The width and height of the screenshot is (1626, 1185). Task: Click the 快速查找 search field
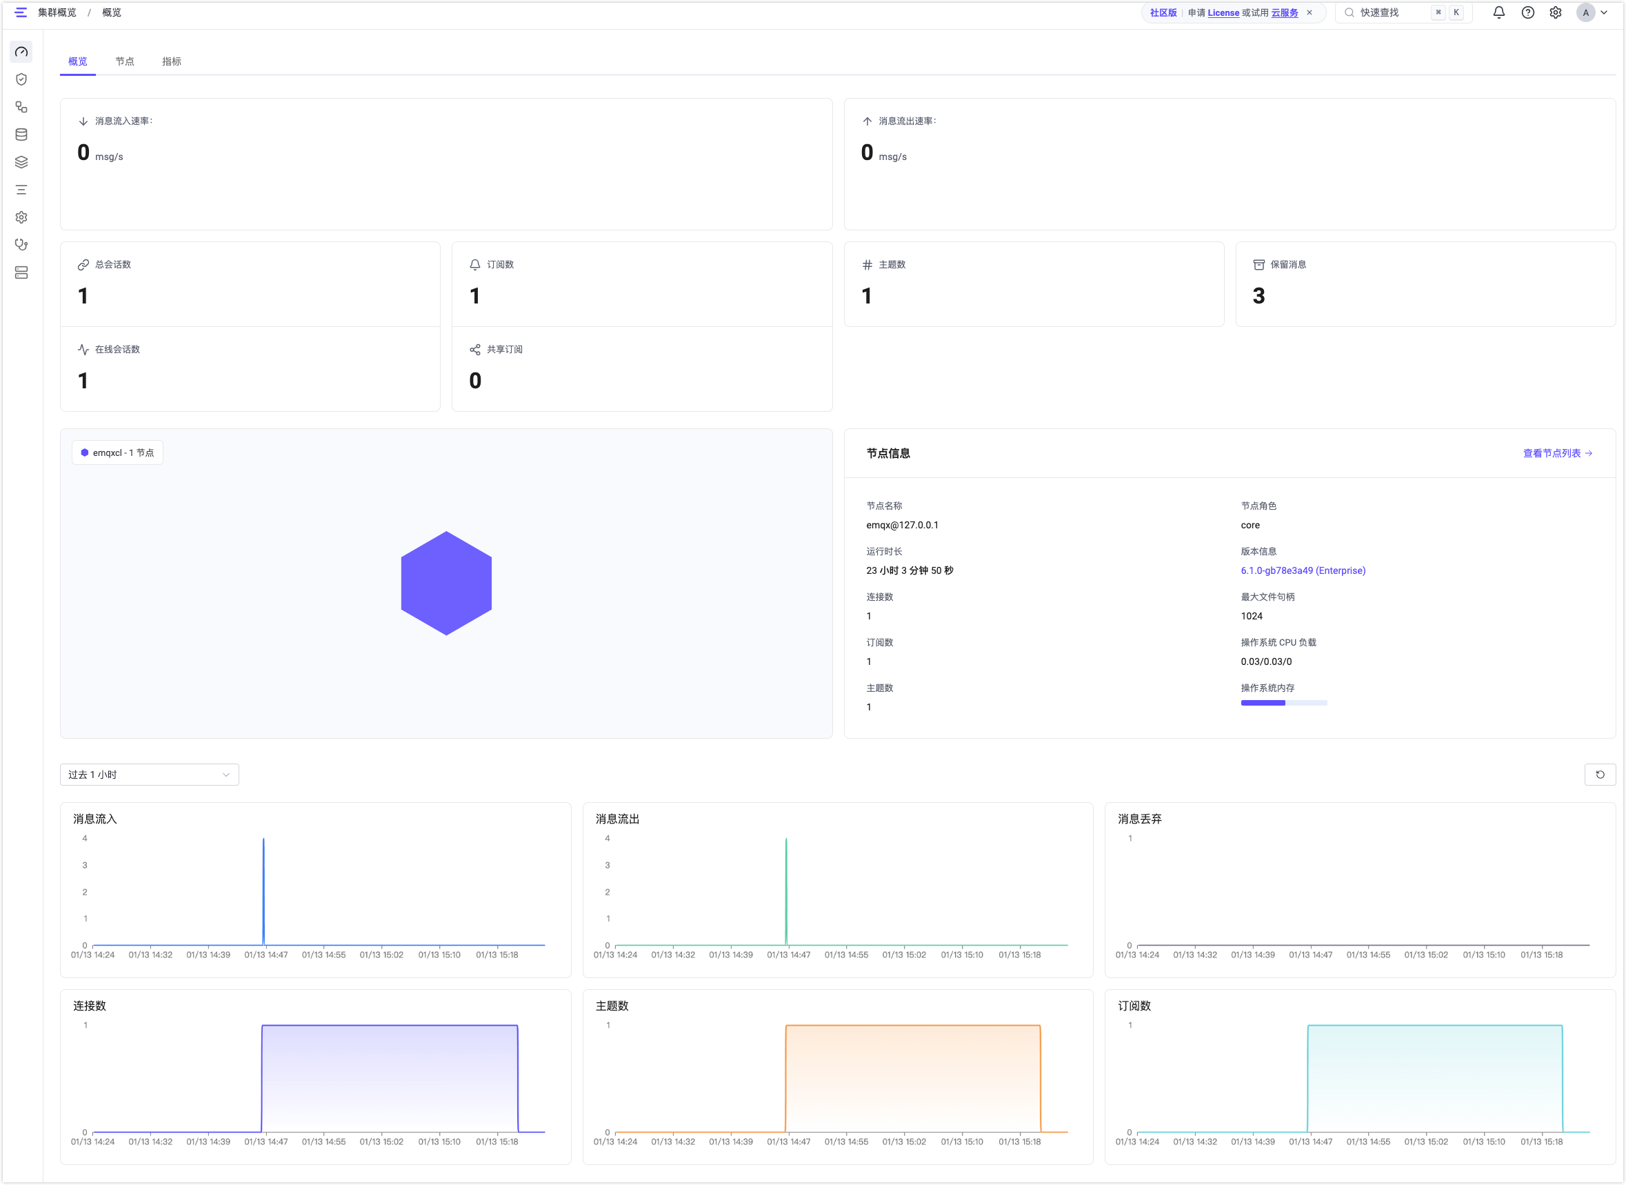coord(1398,12)
